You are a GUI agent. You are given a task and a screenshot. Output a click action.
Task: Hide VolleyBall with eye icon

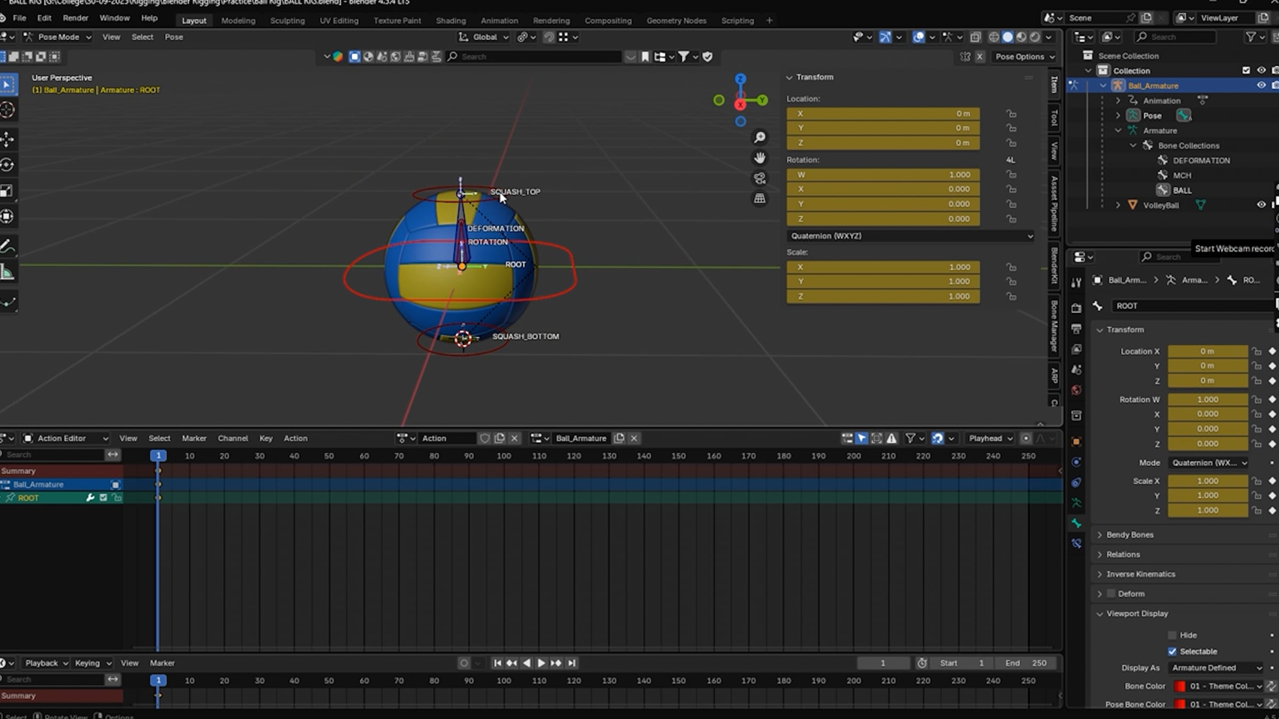tap(1261, 205)
